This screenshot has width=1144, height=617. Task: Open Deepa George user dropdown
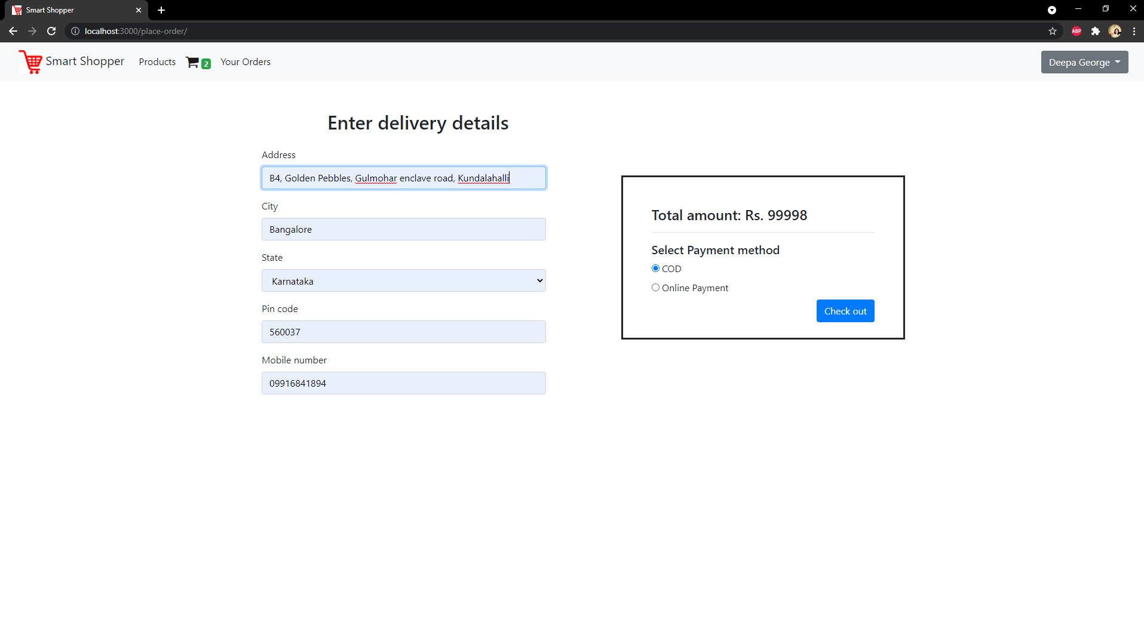point(1084,62)
